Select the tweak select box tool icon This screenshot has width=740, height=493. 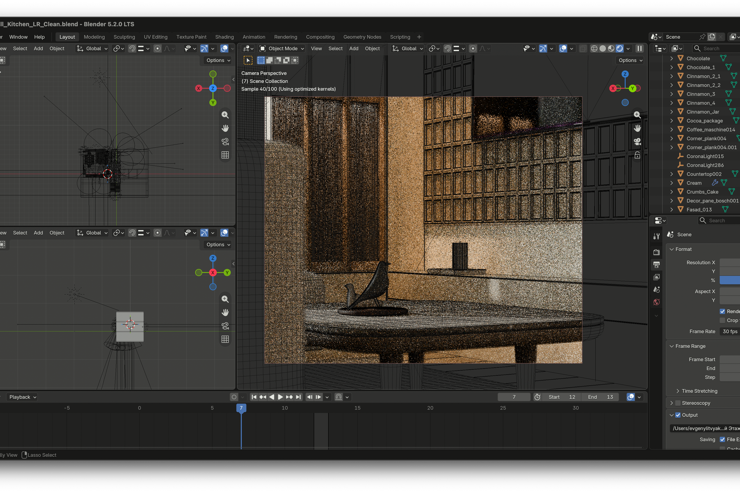point(248,60)
